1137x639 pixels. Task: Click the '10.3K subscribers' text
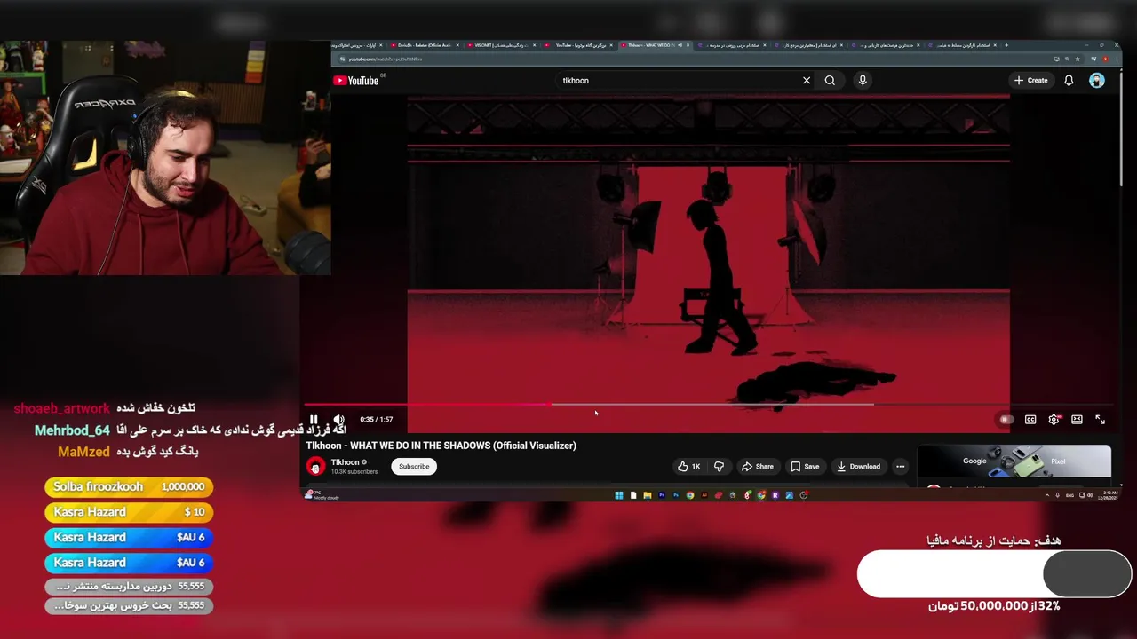(x=354, y=472)
